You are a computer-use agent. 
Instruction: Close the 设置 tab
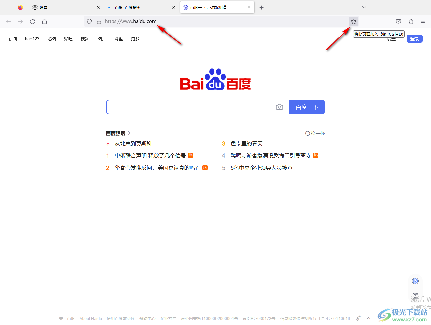coord(98,7)
